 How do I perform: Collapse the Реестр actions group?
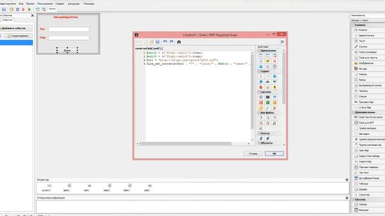click(269, 133)
